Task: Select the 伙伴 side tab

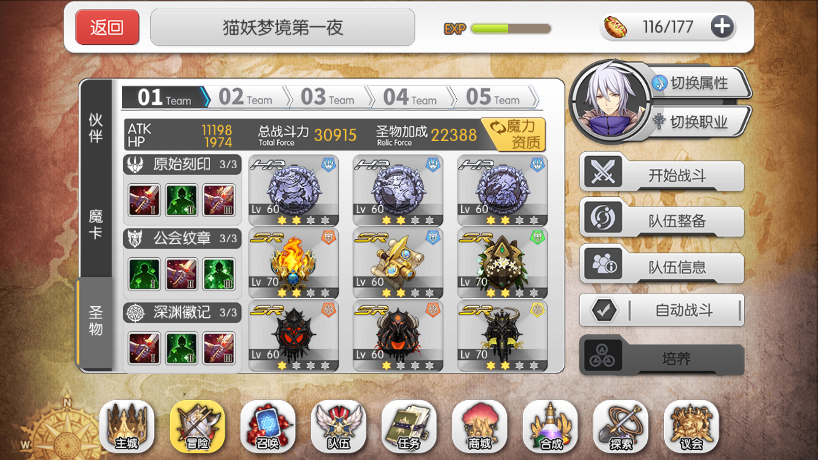Action: [96, 128]
